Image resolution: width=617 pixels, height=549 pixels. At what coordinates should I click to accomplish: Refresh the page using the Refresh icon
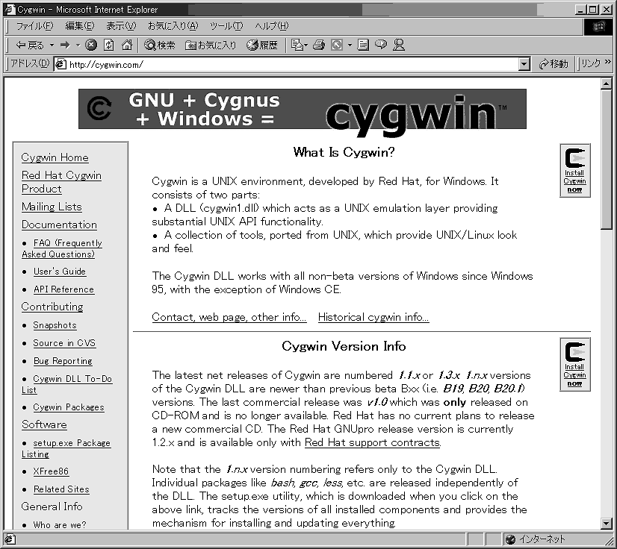[x=108, y=46]
